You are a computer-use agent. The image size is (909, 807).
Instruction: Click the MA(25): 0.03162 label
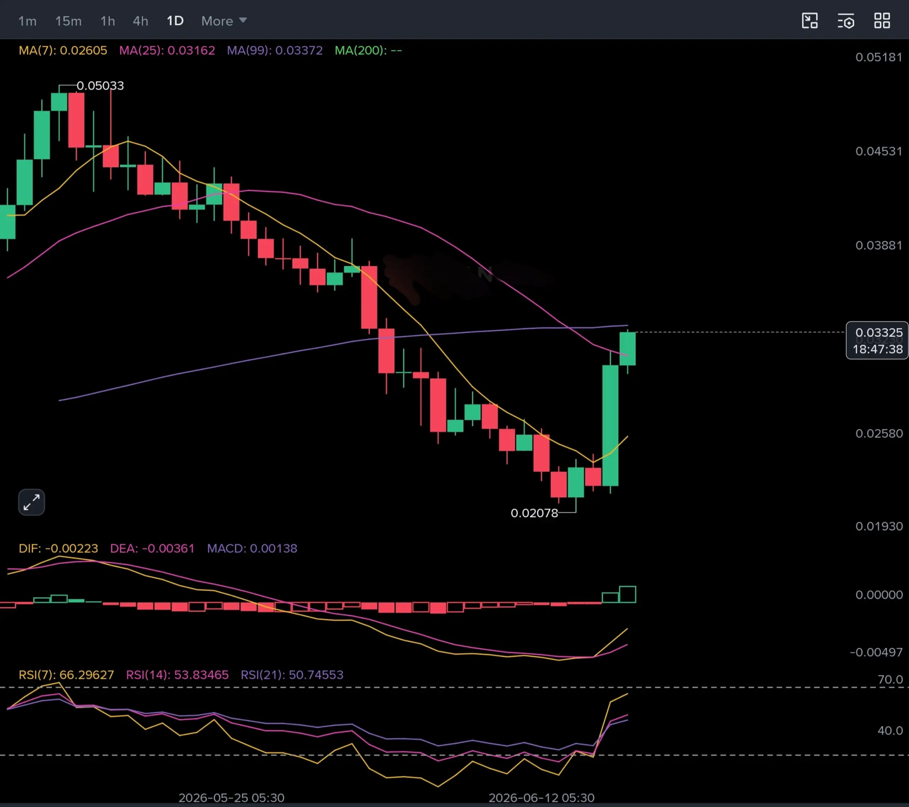coord(167,50)
